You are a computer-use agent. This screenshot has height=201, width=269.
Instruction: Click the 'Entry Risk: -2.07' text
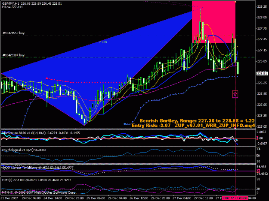(x=151, y=125)
